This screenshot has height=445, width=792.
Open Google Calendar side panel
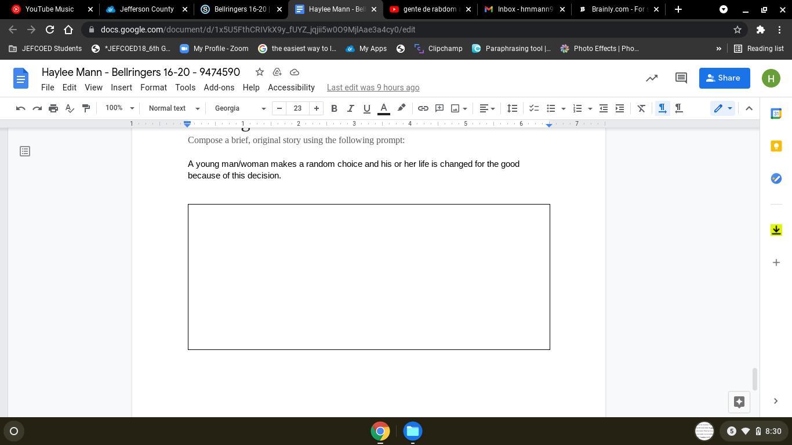[776, 114]
